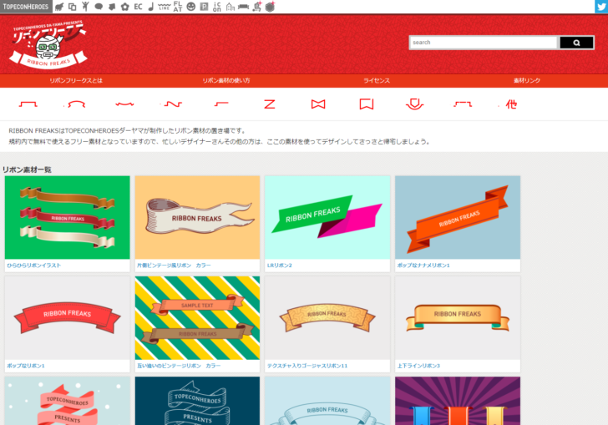Click the 上下ラインリボン3 title link

pyautogui.click(x=418, y=366)
